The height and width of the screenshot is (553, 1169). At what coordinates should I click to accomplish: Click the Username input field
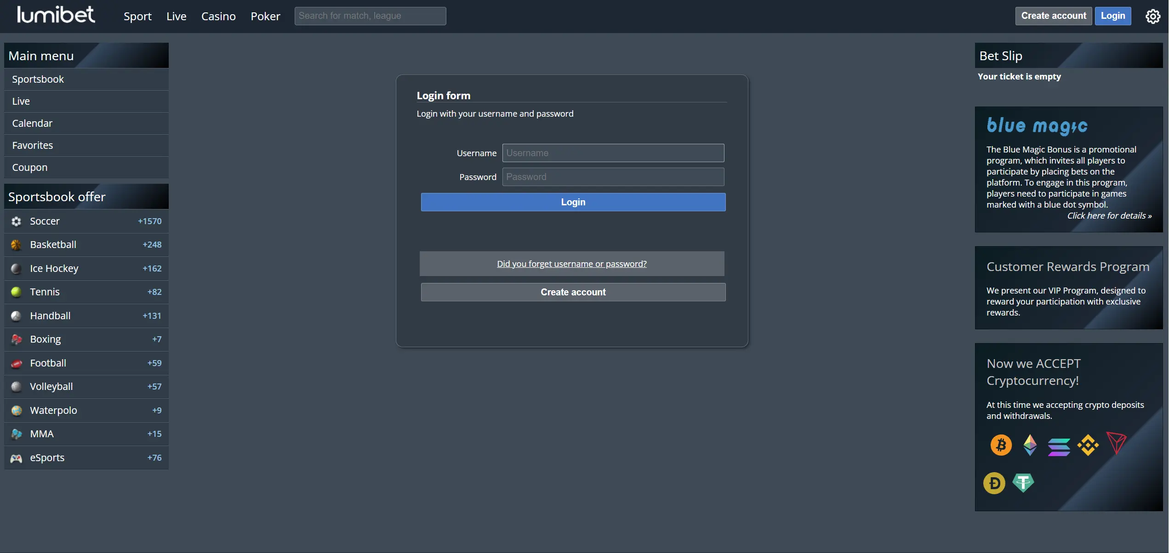click(x=613, y=153)
